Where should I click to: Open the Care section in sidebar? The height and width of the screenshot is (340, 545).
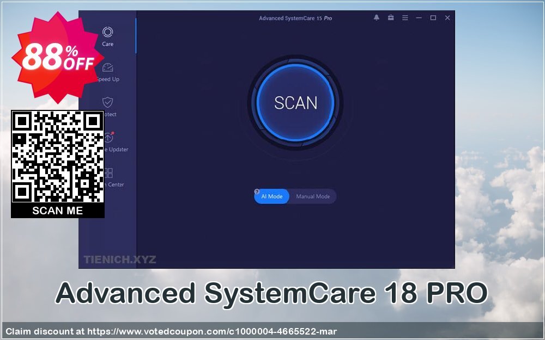click(108, 36)
